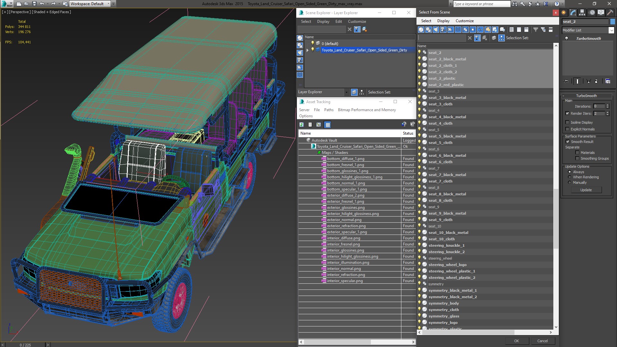The height and width of the screenshot is (347, 617).
Task: Click Sort by Hierarchy icon in Select From Scene
Action: [x=502, y=38]
